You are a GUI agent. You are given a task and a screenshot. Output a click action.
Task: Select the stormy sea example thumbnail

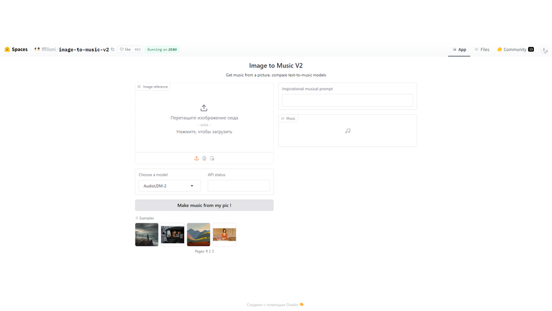tap(147, 234)
